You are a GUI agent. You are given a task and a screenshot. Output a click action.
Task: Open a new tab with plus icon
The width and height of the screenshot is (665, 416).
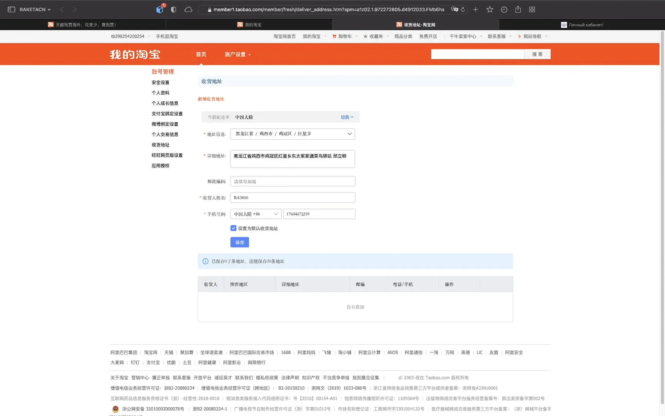(x=475, y=10)
